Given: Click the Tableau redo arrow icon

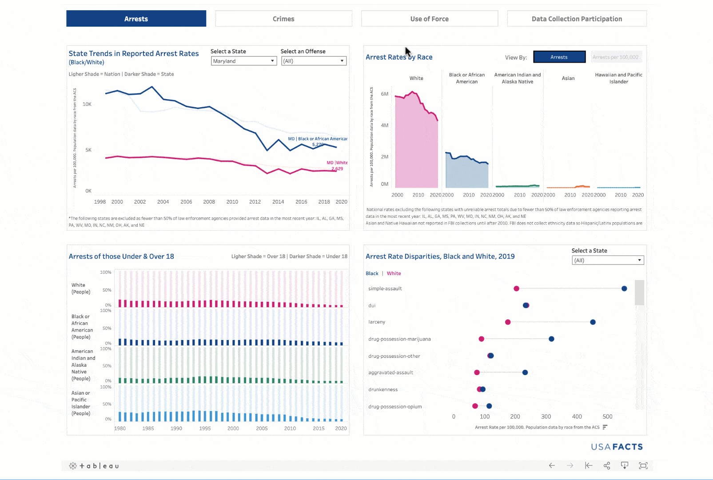Looking at the screenshot, I should (570, 465).
